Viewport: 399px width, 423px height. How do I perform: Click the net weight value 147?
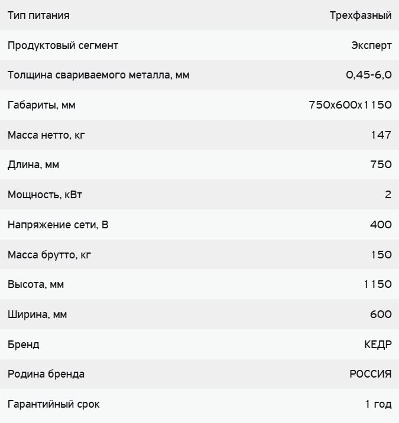(381, 135)
